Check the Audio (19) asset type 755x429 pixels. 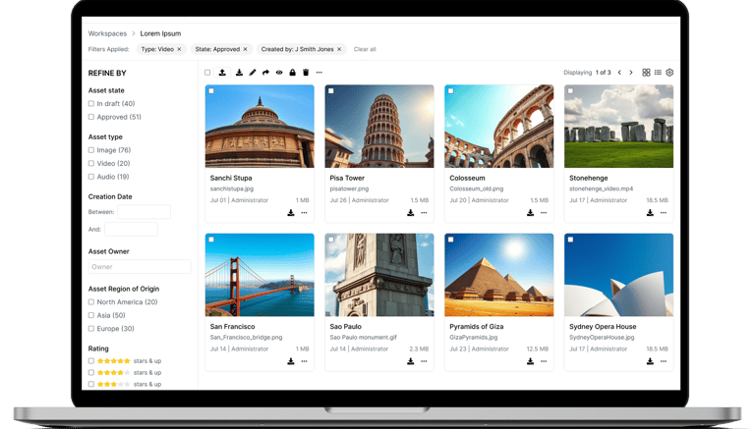coord(91,177)
